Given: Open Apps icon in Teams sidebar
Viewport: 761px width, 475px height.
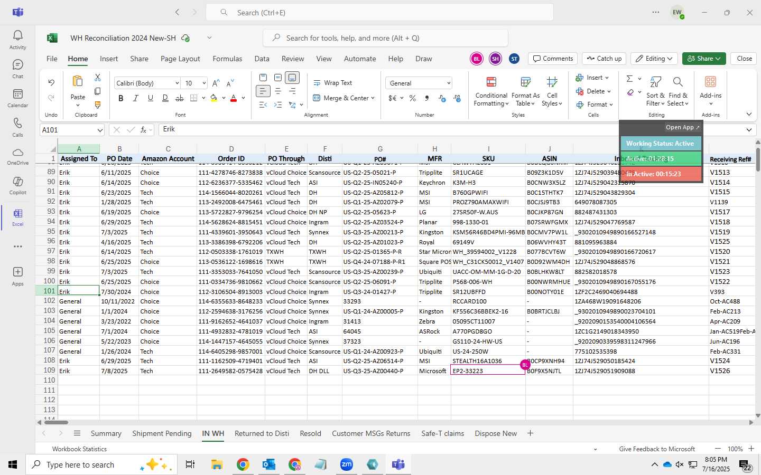Looking at the screenshot, I should click(17, 272).
